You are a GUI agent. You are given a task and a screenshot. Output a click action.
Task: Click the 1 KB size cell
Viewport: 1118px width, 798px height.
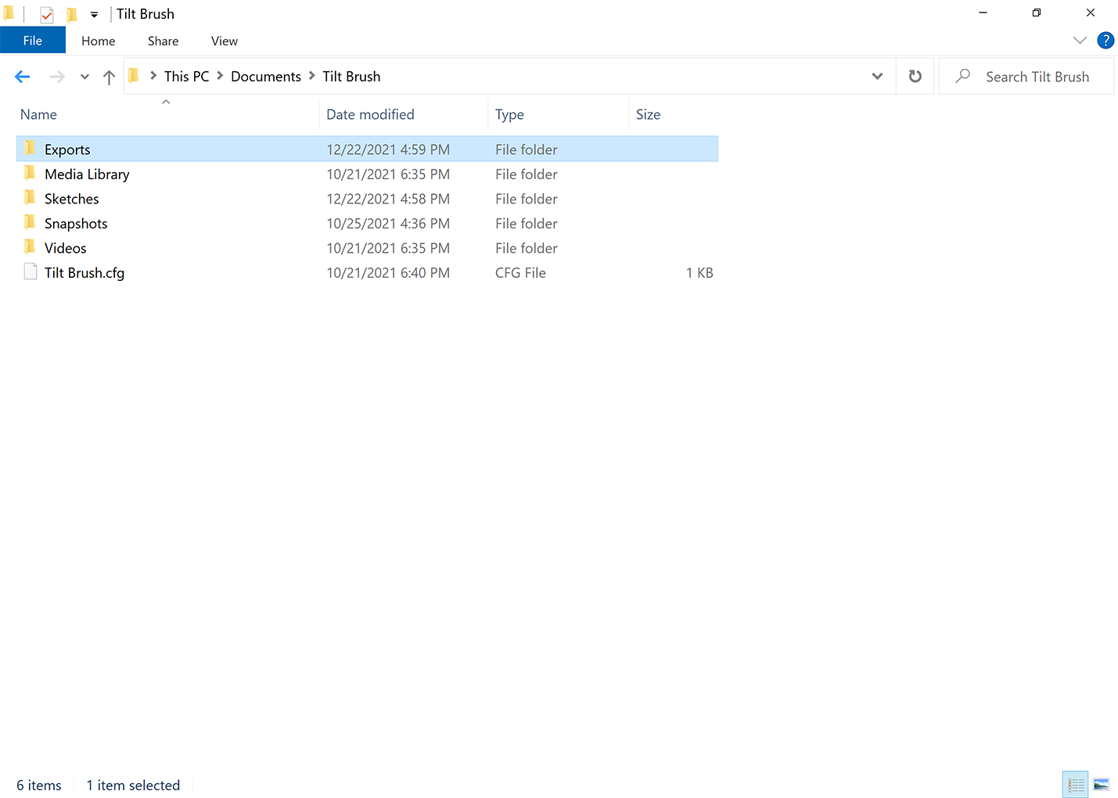[699, 273]
